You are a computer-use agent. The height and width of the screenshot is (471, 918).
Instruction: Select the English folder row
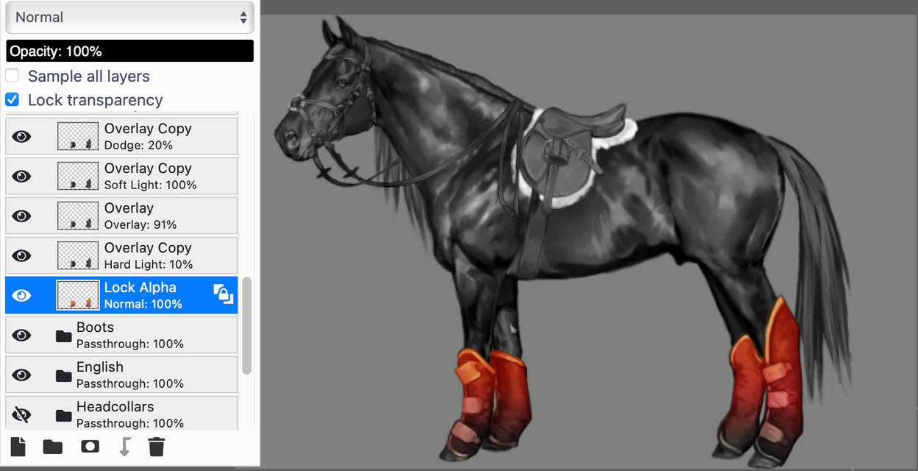click(121, 375)
